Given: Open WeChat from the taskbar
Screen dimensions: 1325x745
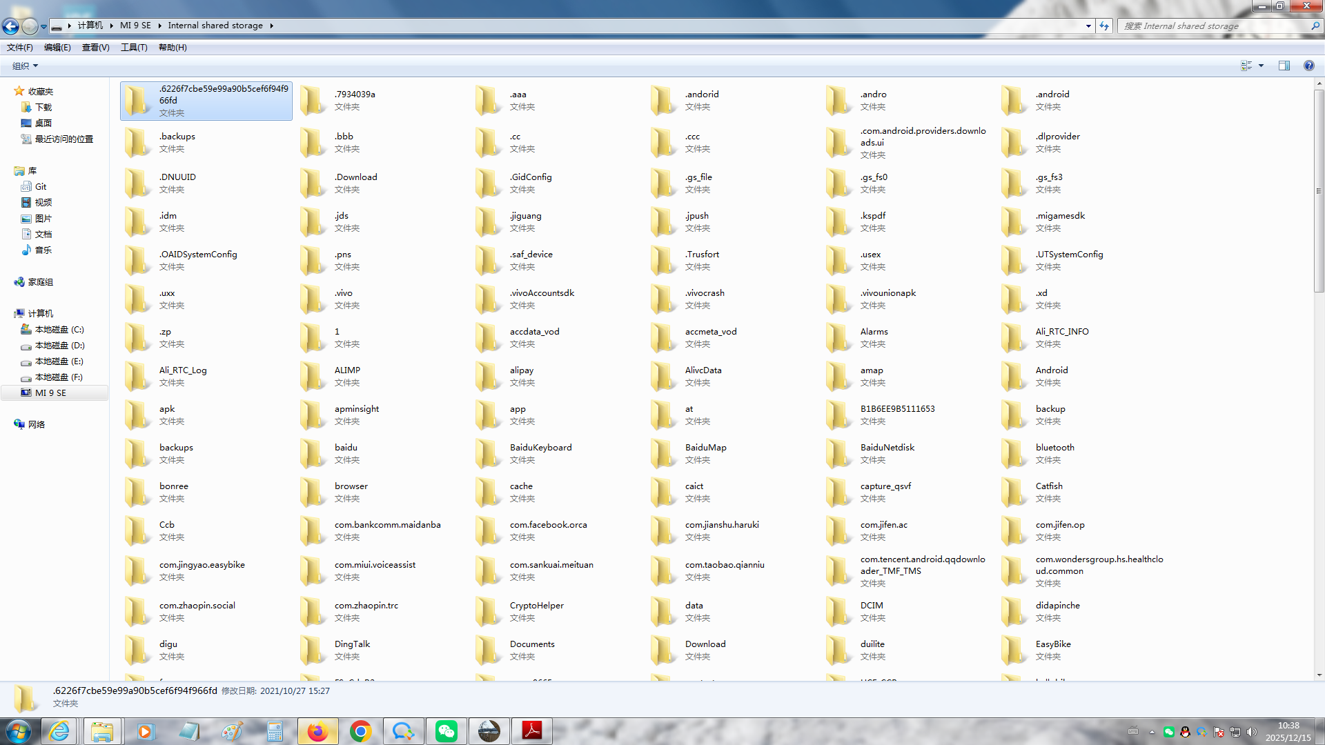Looking at the screenshot, I should click(446, 731).
